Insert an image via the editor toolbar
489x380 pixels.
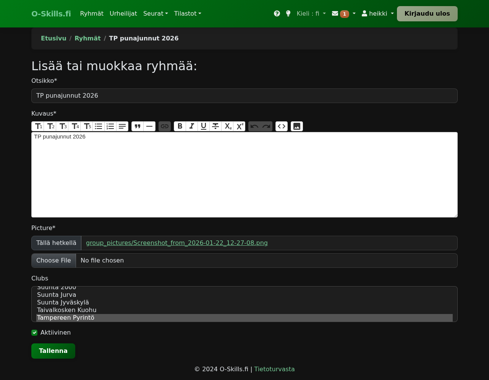[297, 126]
